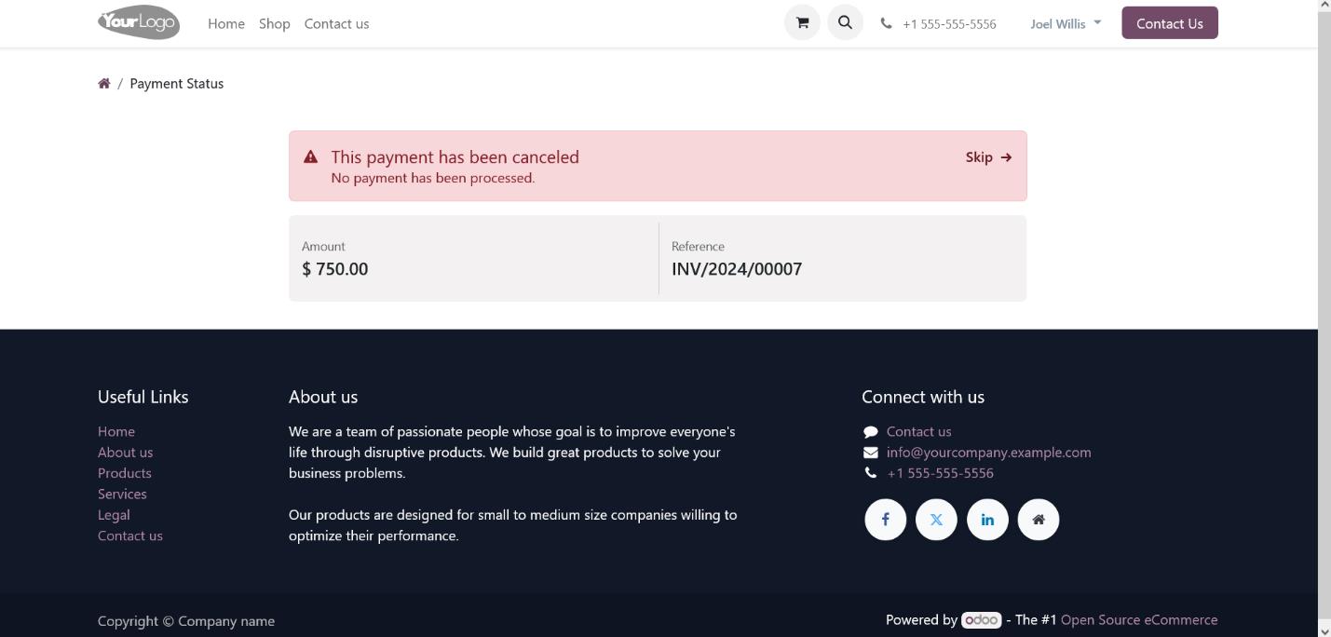Screen dimensions: 1331x637
Task: Open the X (Twitter) social icon
Action: 936,520
